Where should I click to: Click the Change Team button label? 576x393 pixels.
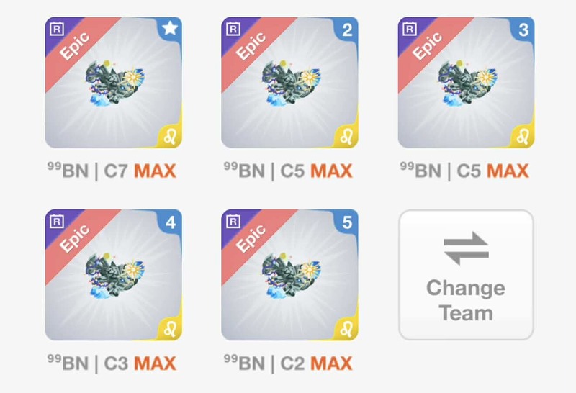coord(466,300)
